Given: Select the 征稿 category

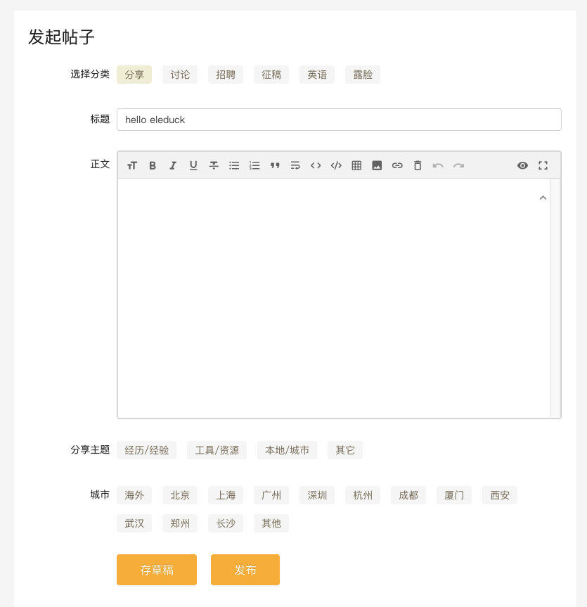Looking at the screenshot, I should pos(271,75).
